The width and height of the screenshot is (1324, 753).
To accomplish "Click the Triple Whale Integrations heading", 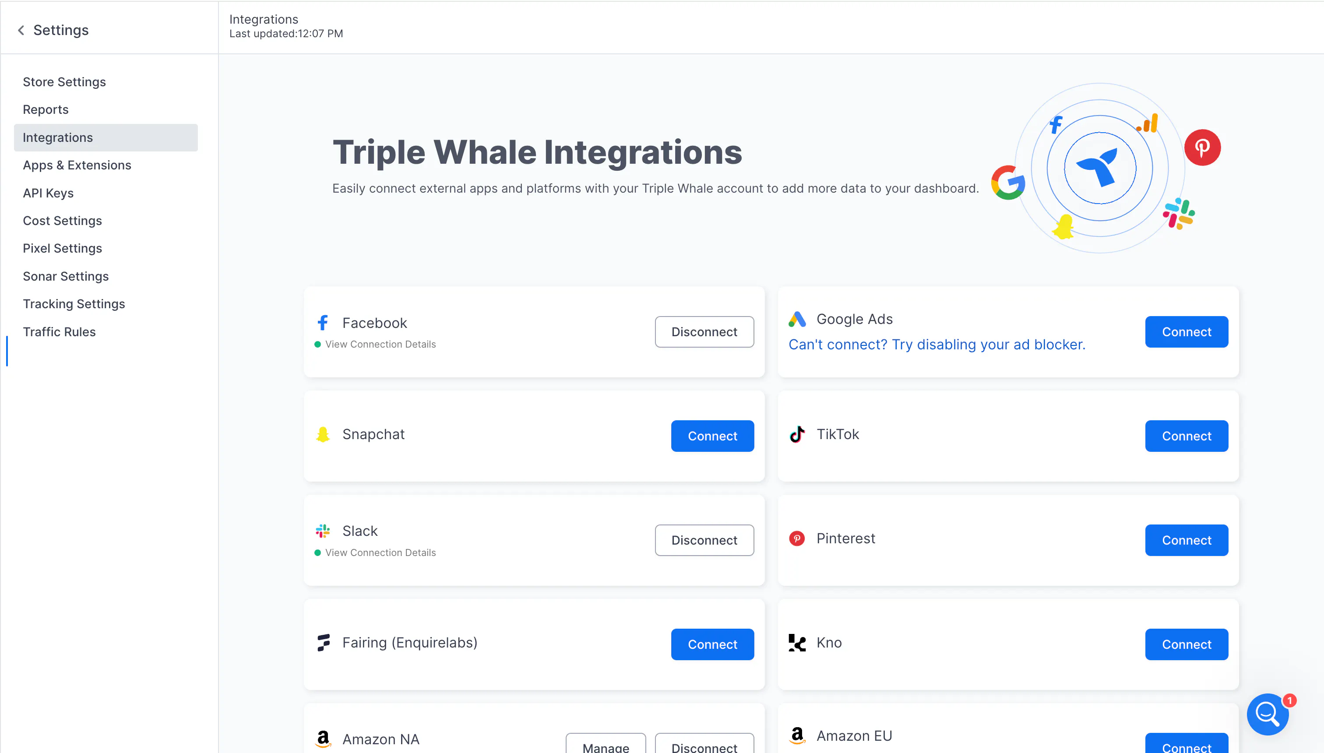I will click(537, 152).
